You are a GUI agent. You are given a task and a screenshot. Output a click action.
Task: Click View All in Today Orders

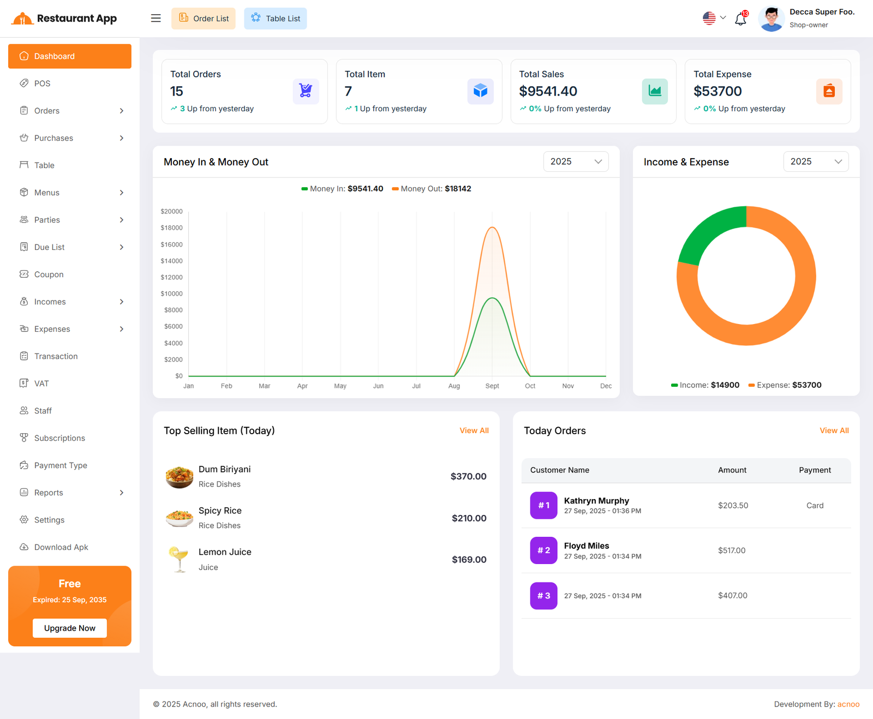(x=834, y=430)
